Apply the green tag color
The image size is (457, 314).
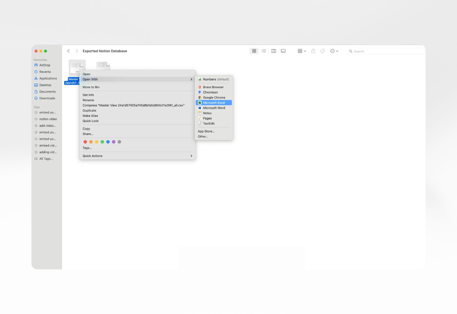click(102, 142)
